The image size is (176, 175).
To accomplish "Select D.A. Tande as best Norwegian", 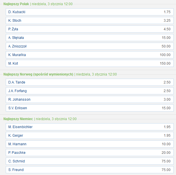I will [x=90, y=82].
